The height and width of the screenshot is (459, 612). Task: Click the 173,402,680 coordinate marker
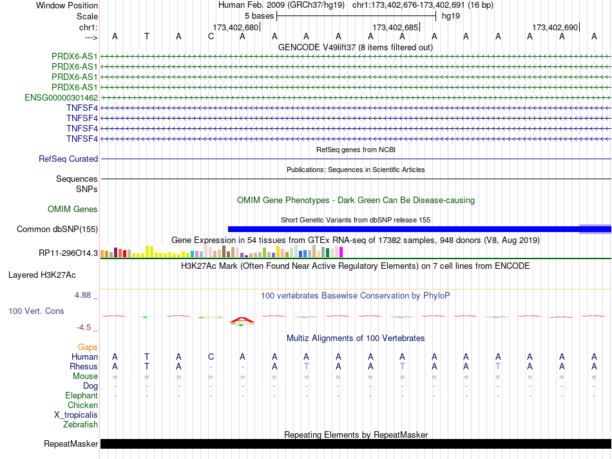235,27
